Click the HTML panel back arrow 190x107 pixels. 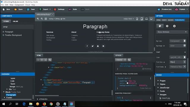click(x=38, y=60)
